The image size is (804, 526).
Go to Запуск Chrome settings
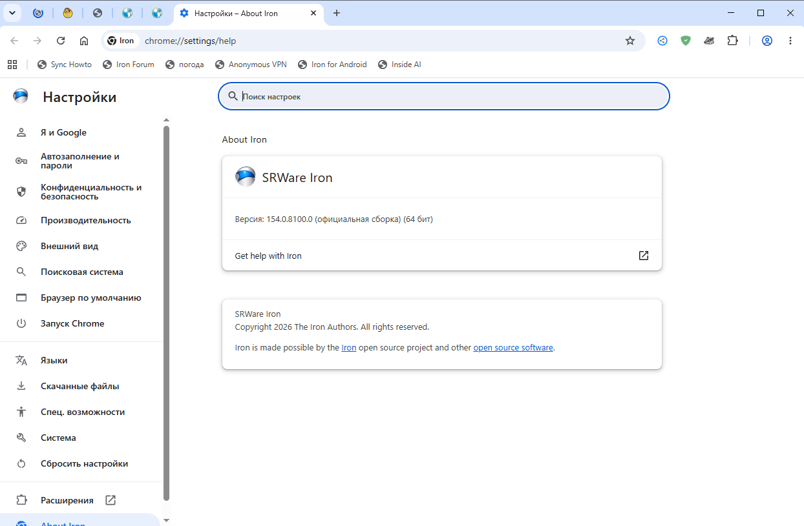click(x=80, y=323)
